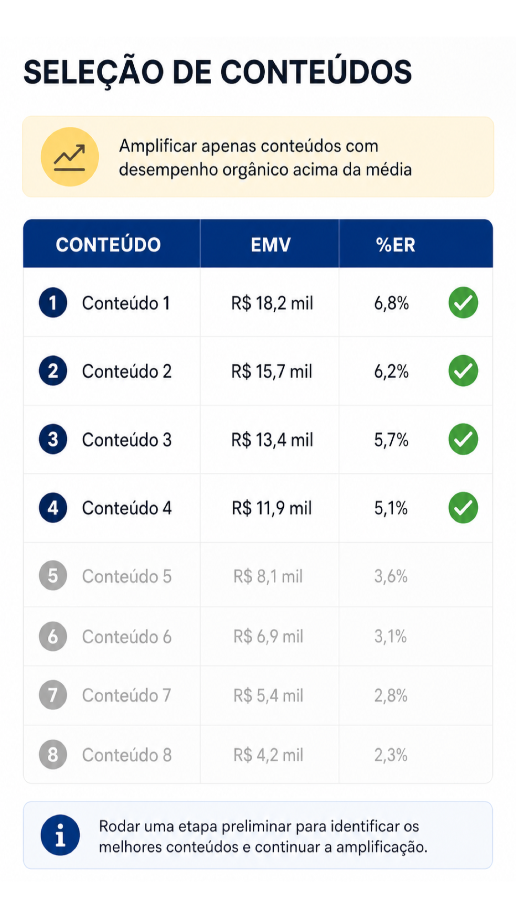The image size is (516, 918).
Task: Click the yellow trending chart icon
Action: [70, 157]
